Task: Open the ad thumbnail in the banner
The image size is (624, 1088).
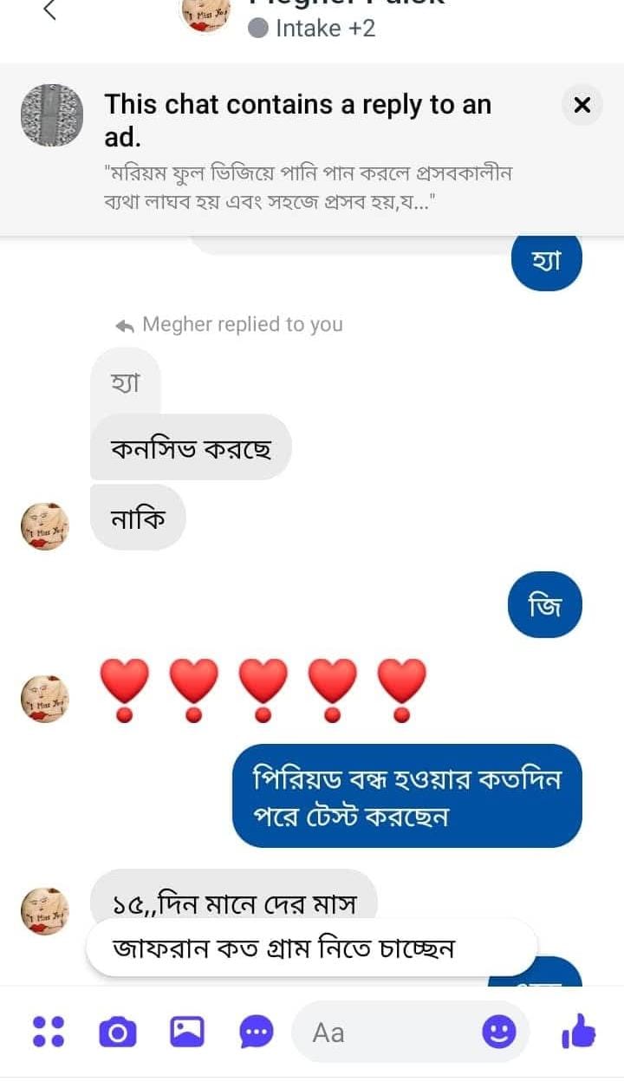Action: [52, 115]
